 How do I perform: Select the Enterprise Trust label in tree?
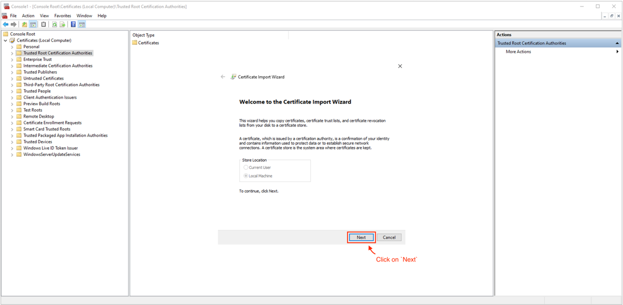[x=38, y=59]
